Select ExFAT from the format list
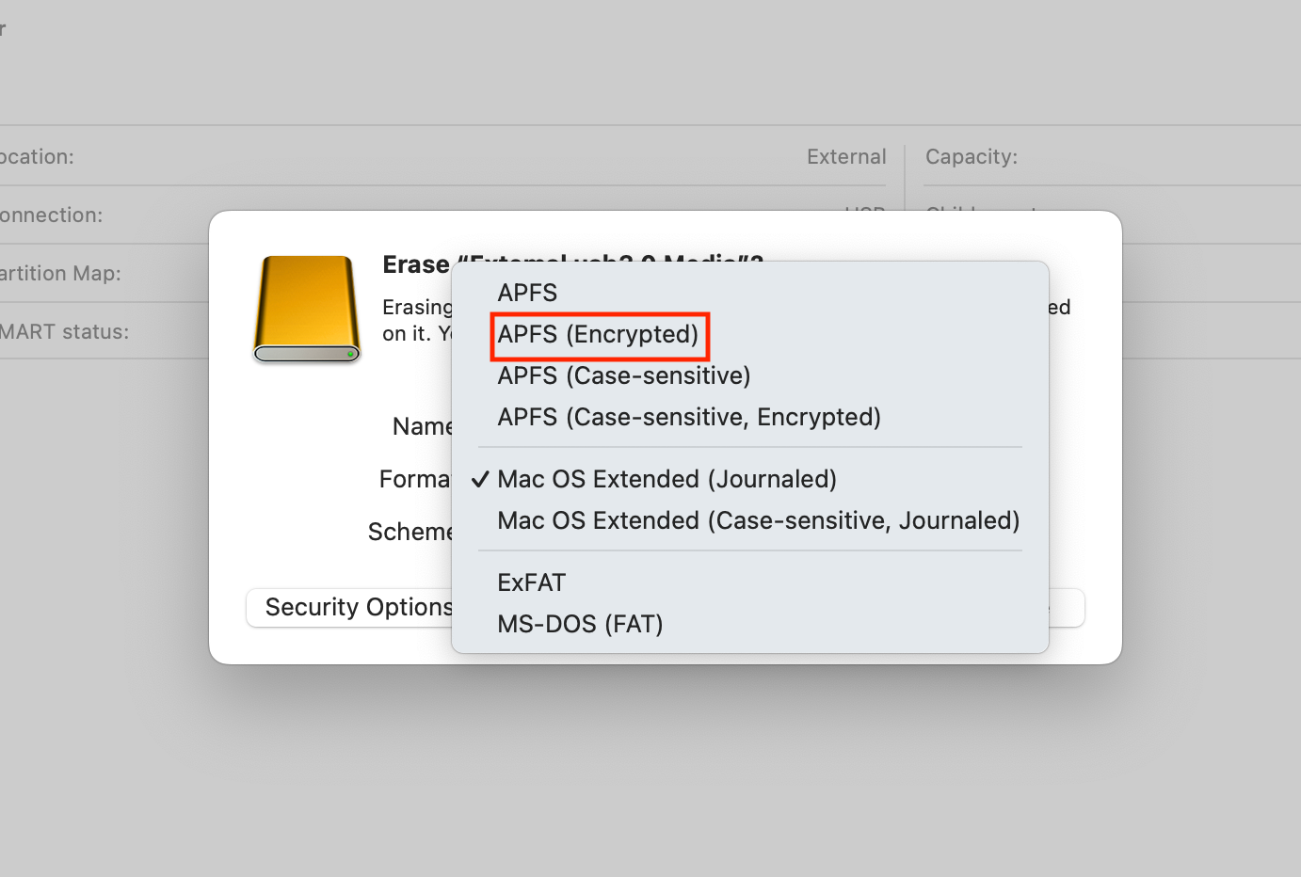This screenshot has height=877, width=1301. pos(531,582)
